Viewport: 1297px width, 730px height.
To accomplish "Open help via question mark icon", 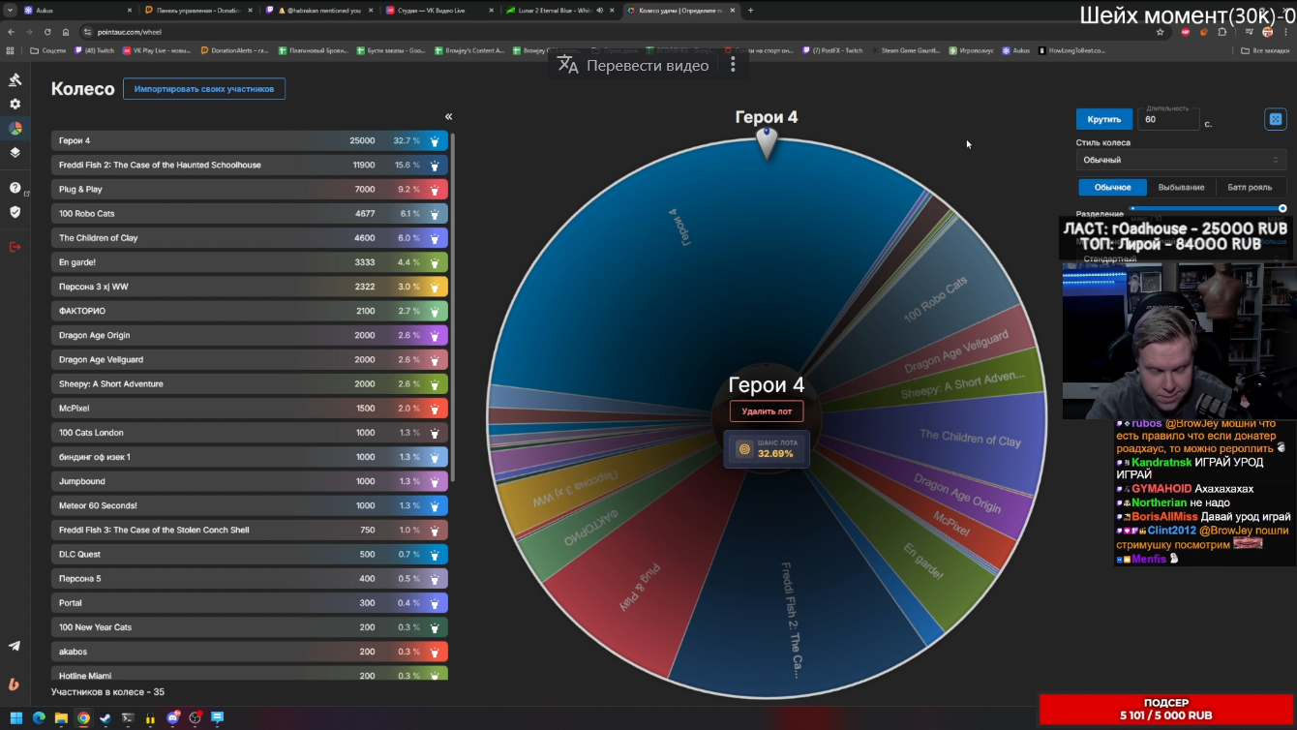I will point(15,188).
